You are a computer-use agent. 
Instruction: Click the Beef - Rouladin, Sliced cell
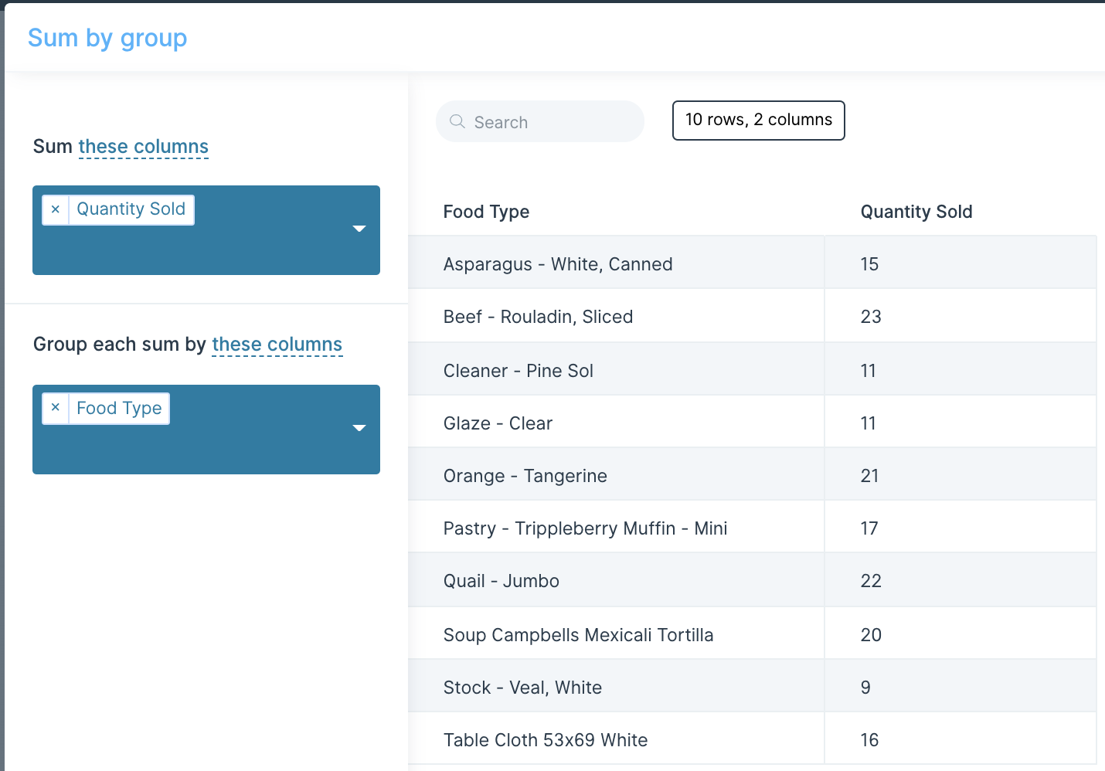(x=616, y=316)
